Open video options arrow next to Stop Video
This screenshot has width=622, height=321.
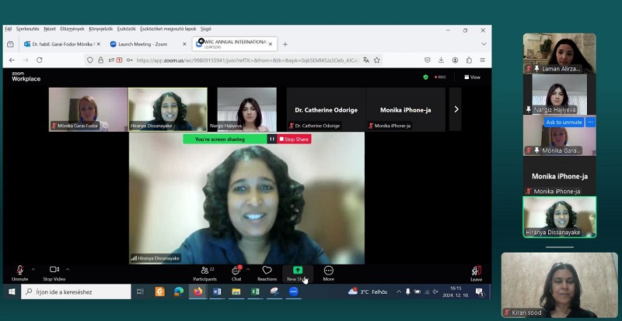click(x=68, y=270)
